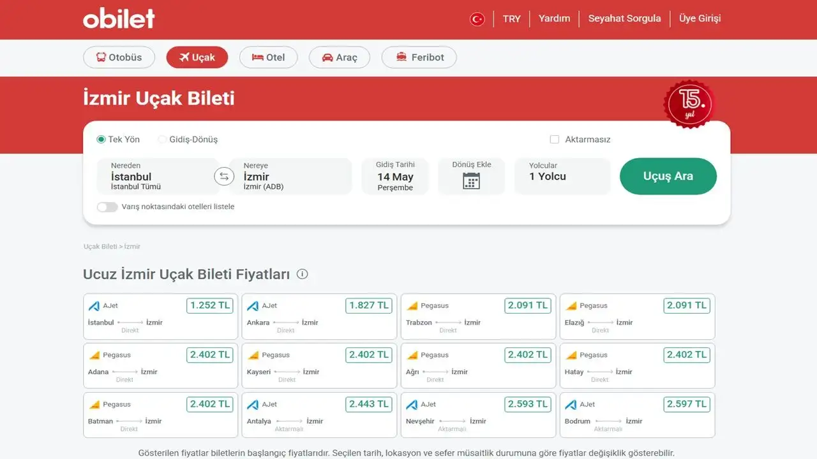This screenshot has width=817, height=459.
Task: Open the Gidiş Tarihi date picker
Action: (395, 176)
